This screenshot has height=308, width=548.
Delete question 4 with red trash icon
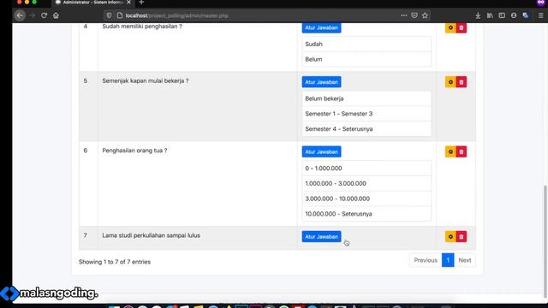(462, 27)
